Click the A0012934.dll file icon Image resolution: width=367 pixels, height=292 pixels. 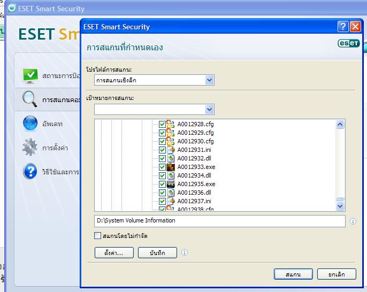click(x=171, y=175)
